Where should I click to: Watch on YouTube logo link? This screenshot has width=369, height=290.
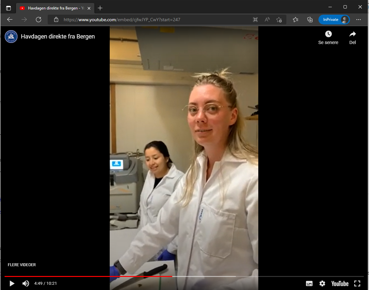340,284
